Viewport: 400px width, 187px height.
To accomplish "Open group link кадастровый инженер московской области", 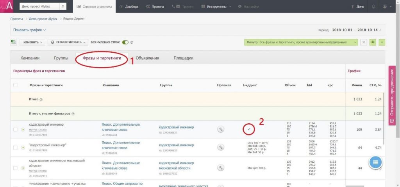I will pos(176,166).
